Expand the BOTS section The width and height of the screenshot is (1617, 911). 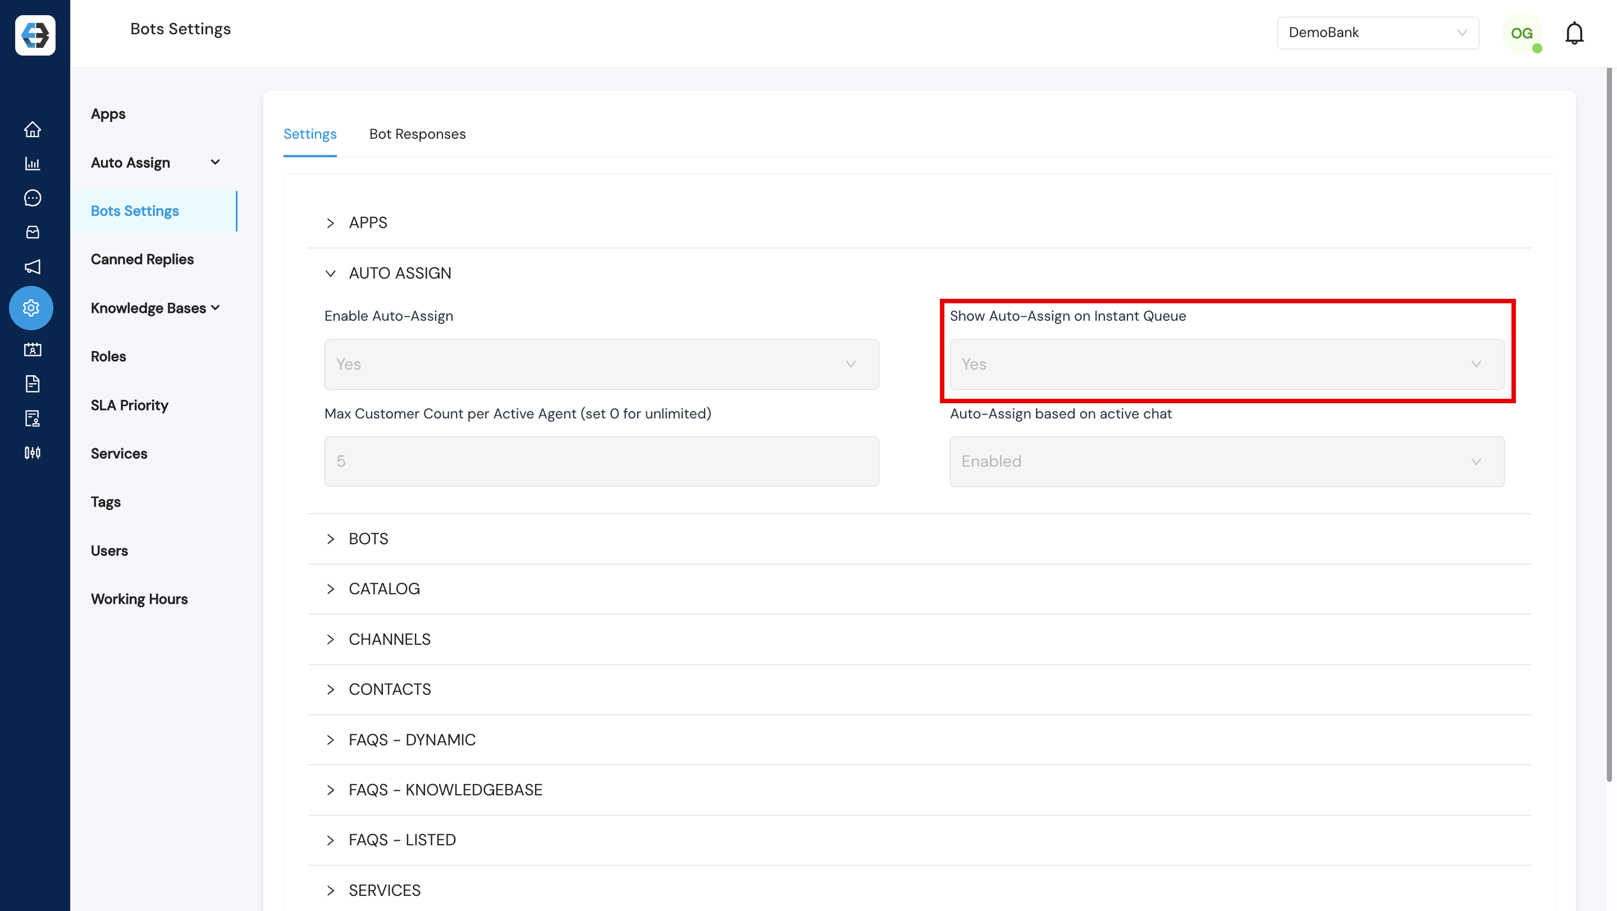pos(919,539)
